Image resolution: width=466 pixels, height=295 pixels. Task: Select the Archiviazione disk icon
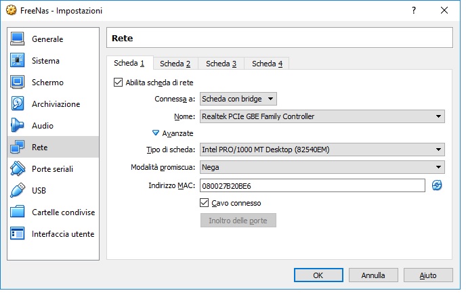tap(17, 104)
